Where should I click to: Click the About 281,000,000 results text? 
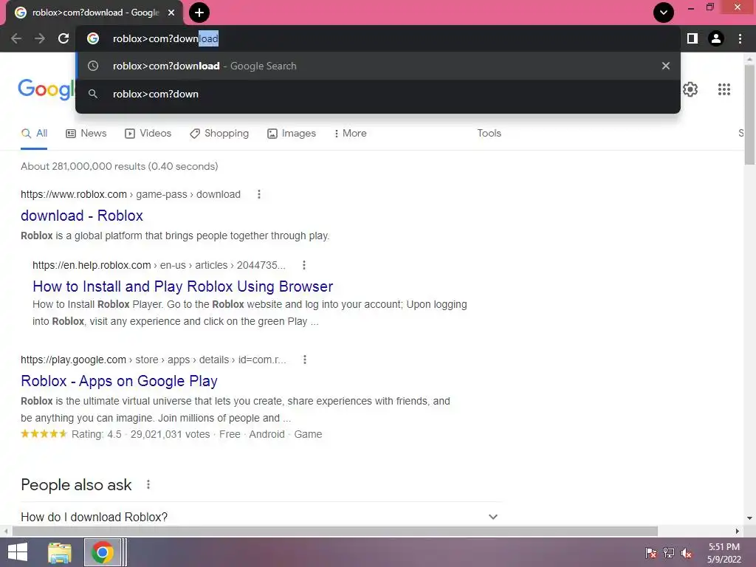pyautogui.click(x=119, y=166)
